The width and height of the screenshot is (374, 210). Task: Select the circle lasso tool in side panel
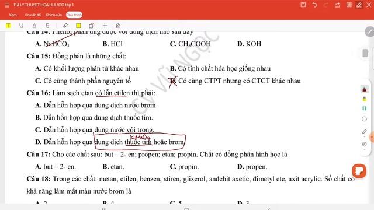[364, 119]
